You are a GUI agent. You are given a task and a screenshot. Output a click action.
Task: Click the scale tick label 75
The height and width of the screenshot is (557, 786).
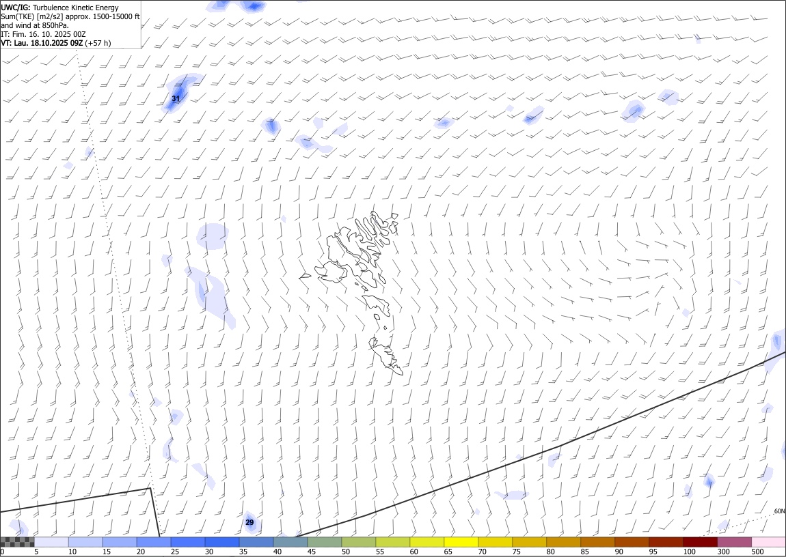(x=516, y=552)
